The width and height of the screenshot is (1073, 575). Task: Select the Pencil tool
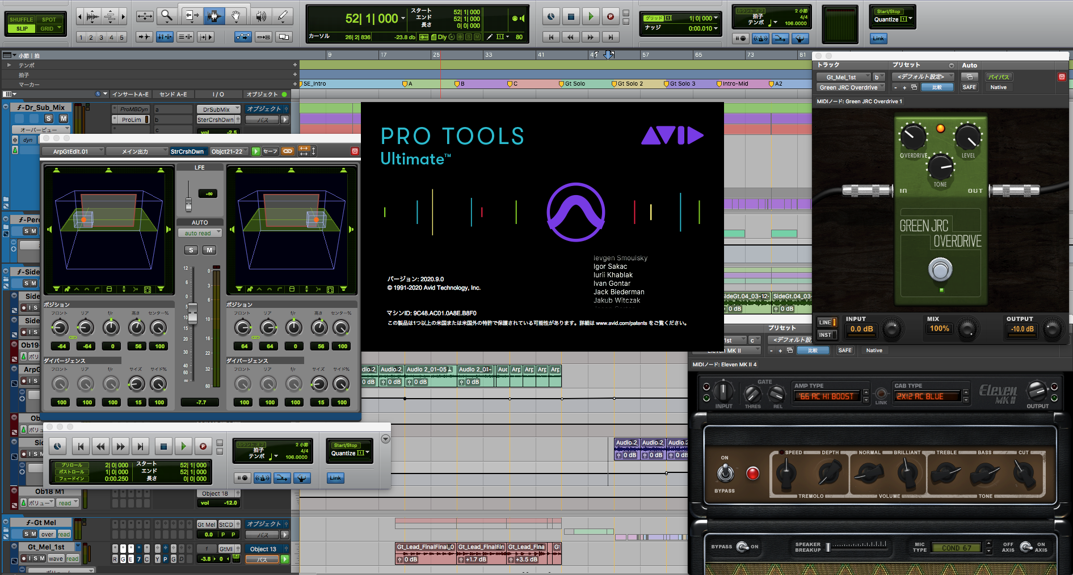pyautogui.click(x=283, y=16)
